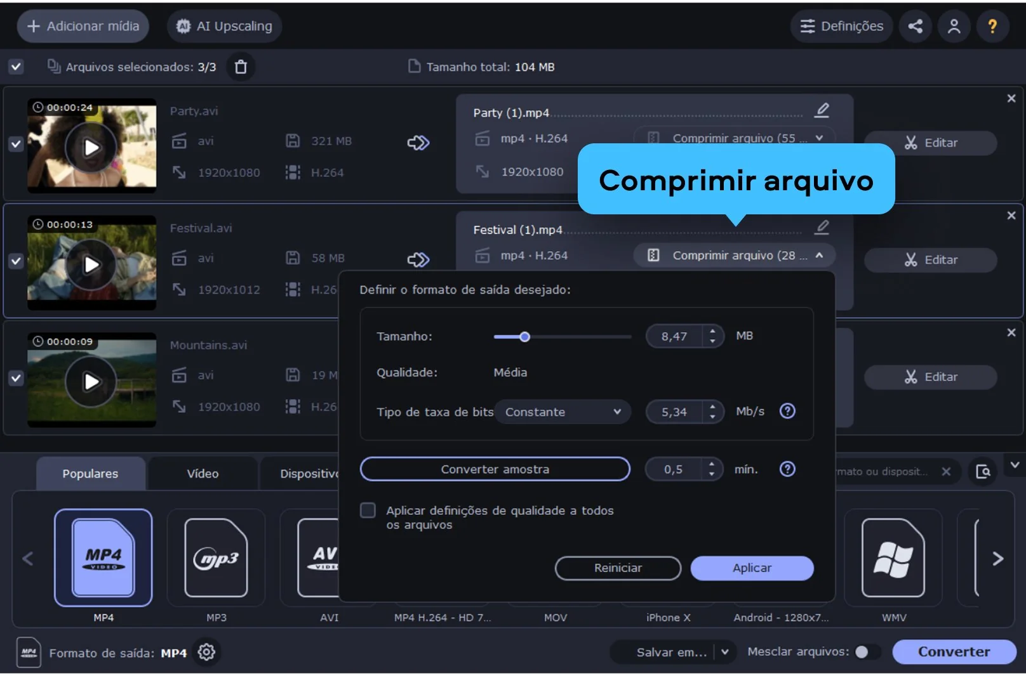Play the Festival.avi preview

pos(91,264)
